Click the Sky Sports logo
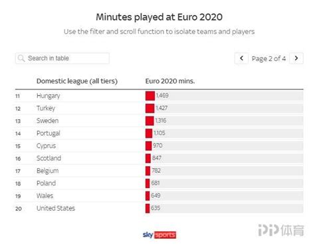315x247 pixels. [x=159, y=235]
